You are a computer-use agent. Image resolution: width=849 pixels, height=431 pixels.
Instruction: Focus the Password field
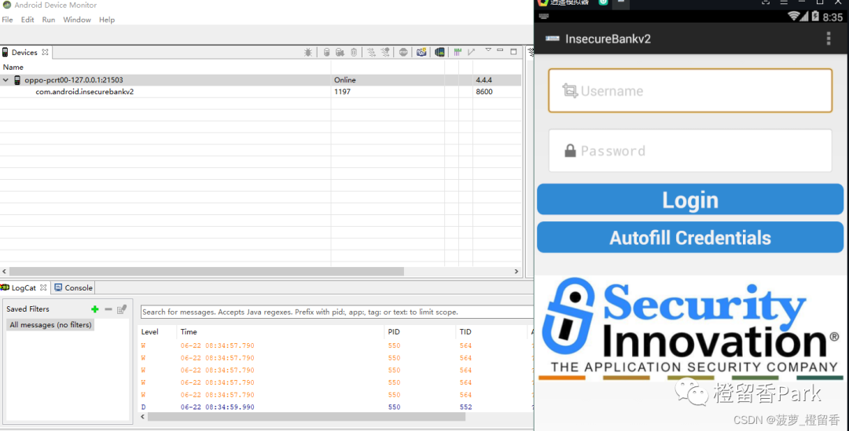(x=690, y=151)
